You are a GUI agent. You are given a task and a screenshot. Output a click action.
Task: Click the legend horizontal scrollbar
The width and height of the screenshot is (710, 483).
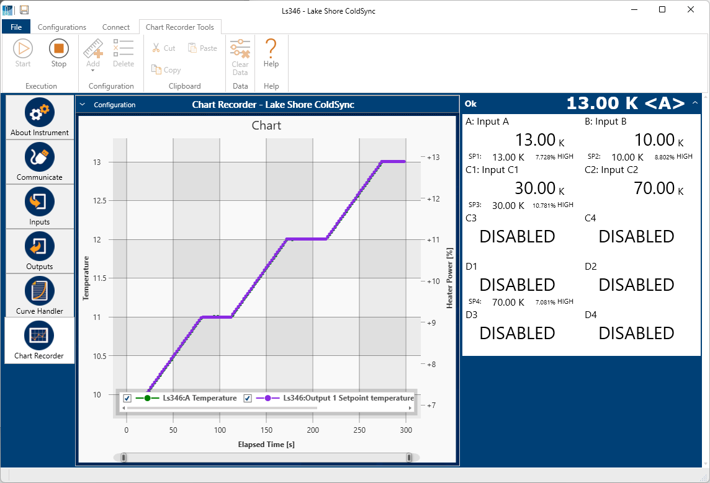(x=267, y=408)
